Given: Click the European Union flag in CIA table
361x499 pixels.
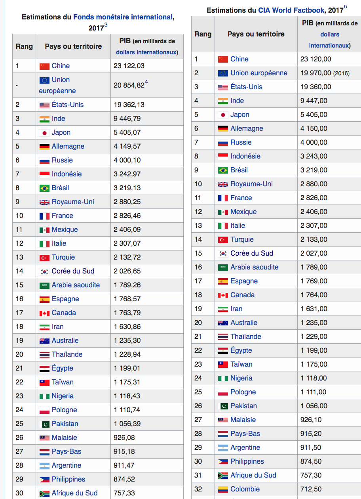Looking at the screenshot, I should [x=223, y=73].
